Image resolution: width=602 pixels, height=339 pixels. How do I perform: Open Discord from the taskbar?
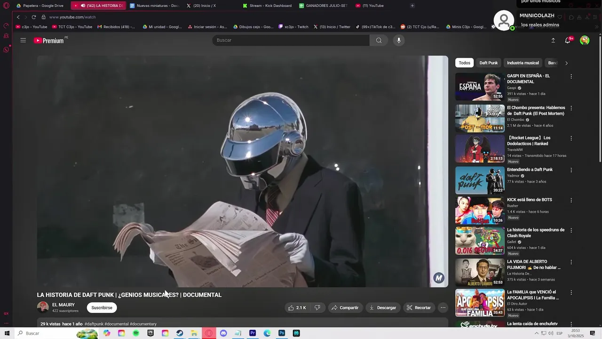223,333
